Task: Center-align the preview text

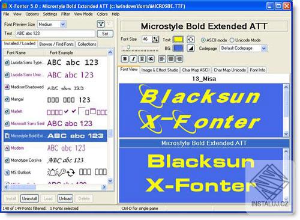Action: [170, 59]
